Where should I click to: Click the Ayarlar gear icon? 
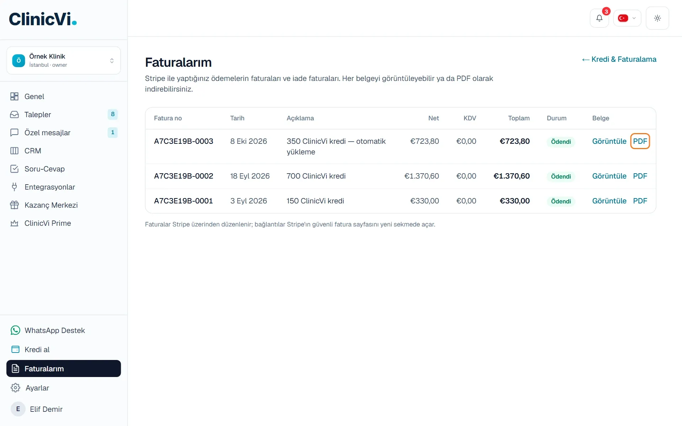tap(15, 388)
